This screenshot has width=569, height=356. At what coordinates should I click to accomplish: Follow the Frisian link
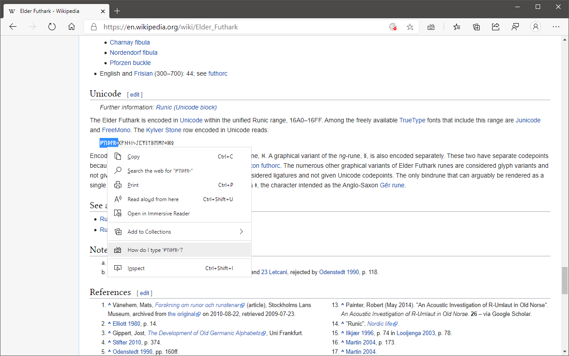(x=143, y=73)
